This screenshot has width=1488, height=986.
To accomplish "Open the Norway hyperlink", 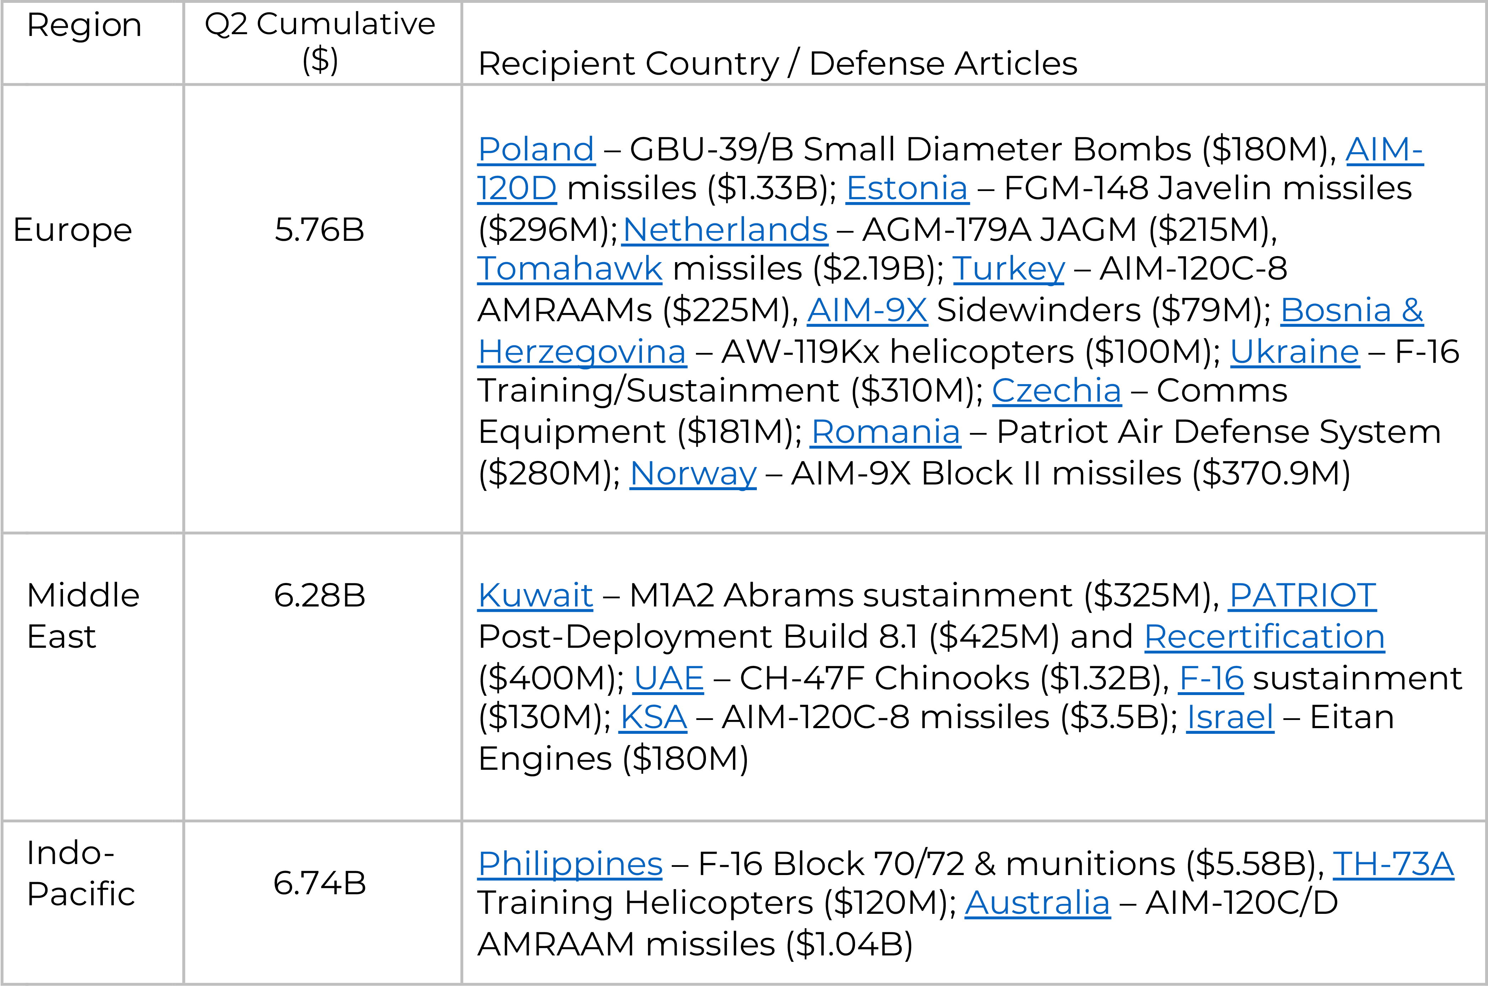I will pos(693,474).
